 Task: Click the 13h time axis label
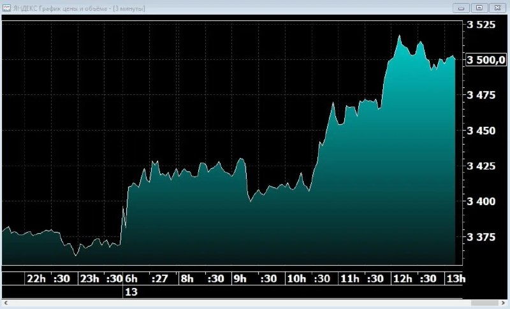point(456,278)
